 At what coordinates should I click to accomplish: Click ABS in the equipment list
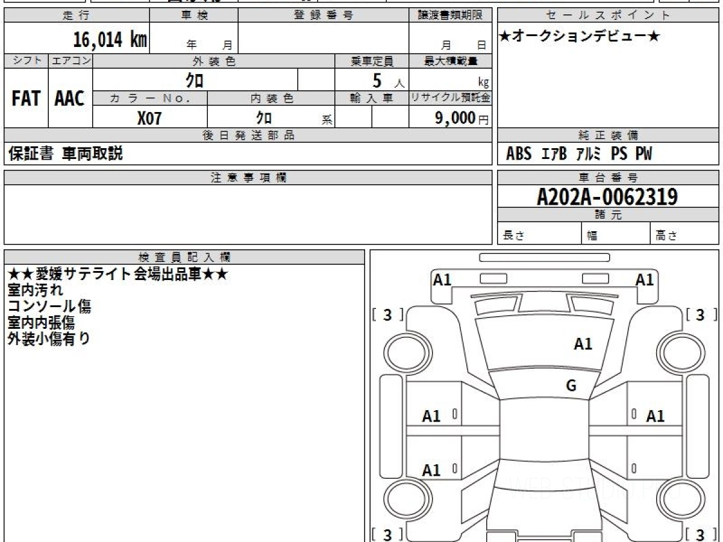pos(519,154)
